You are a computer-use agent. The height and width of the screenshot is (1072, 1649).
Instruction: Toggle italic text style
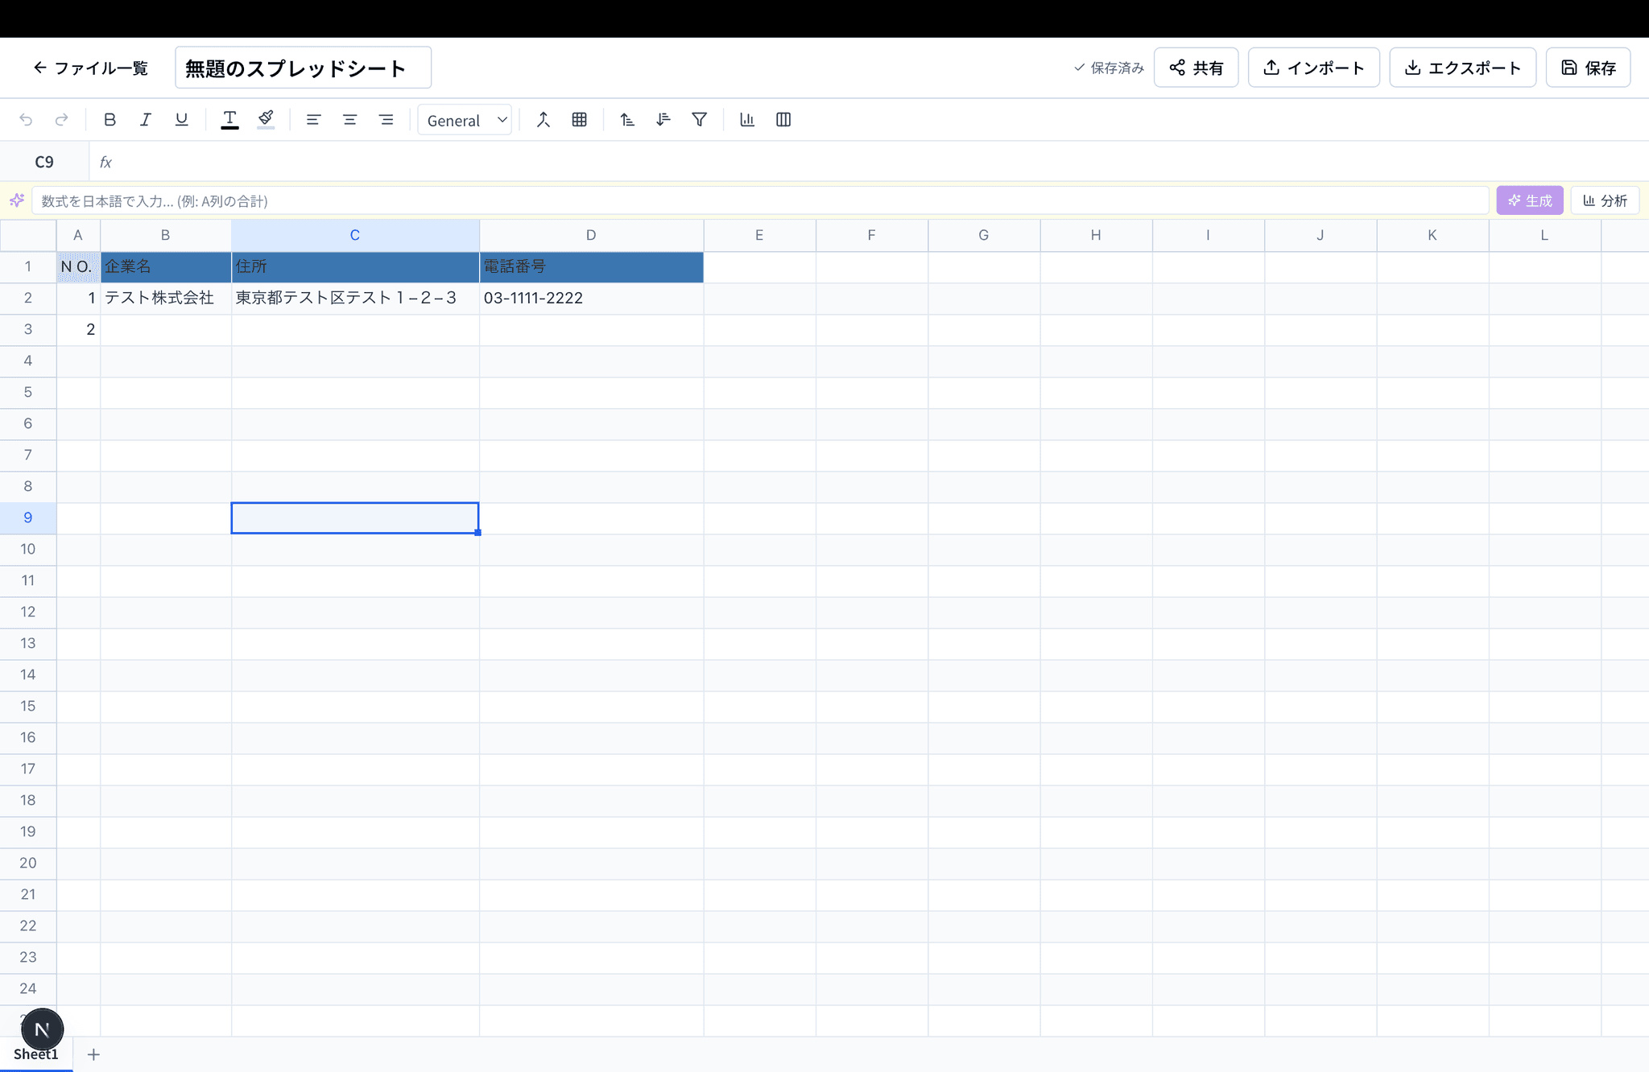(146, 120)
